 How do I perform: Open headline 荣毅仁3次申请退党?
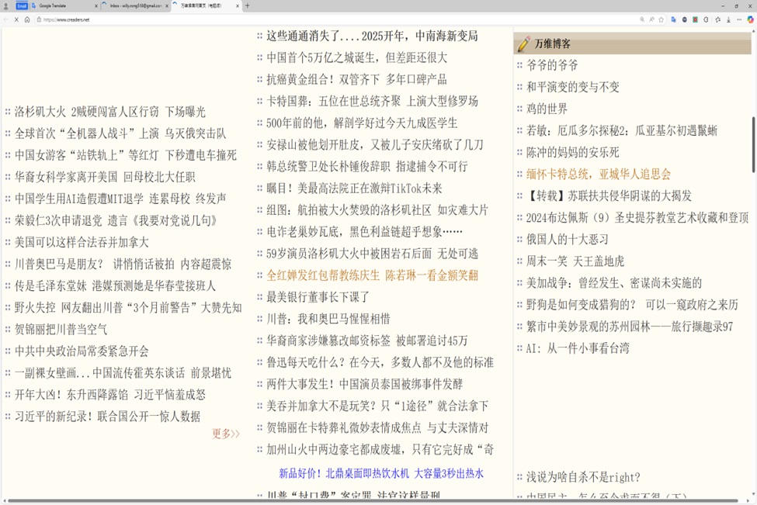point(116,221)
